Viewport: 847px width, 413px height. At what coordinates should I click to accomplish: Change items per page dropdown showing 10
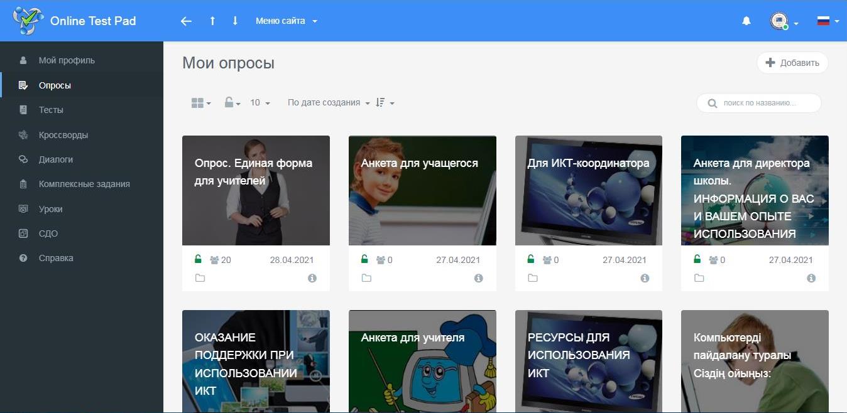point(260,103)
